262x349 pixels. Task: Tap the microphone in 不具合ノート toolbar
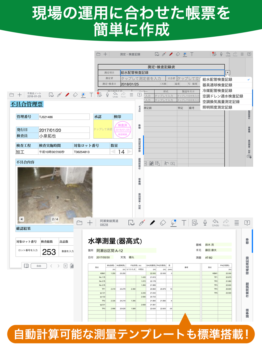[x=107, y=95]
